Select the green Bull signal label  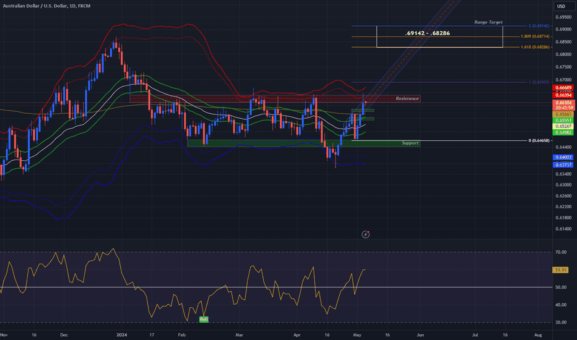[204, 320]
